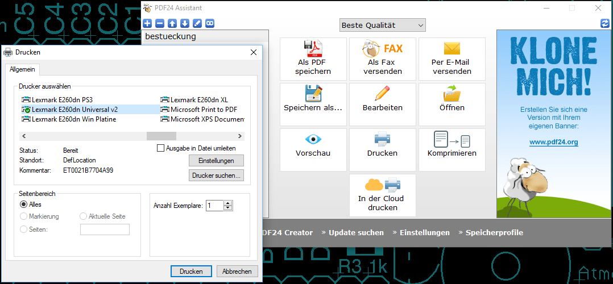Click the merge chain-link icon in PDF24 toolbar
This screenshot has height=284, width=613.
click(x=210, y=23)
